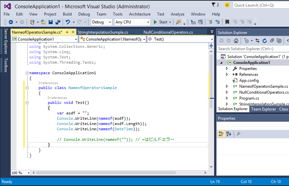Click the editor split window handle
The width and height of the screenshot is (289, 186).
click(211, 46)
